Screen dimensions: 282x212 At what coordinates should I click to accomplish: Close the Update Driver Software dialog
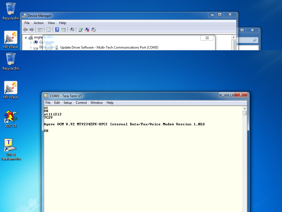[207, 38]
